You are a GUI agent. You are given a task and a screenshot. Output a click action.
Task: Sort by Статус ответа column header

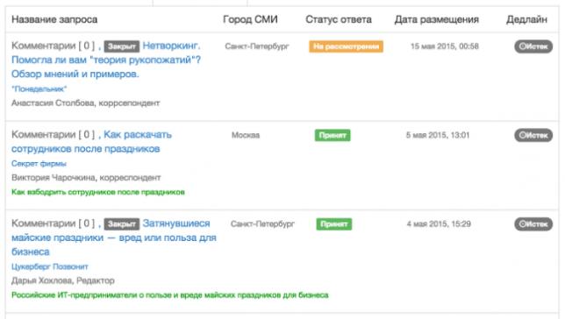[x=339, y=19]
